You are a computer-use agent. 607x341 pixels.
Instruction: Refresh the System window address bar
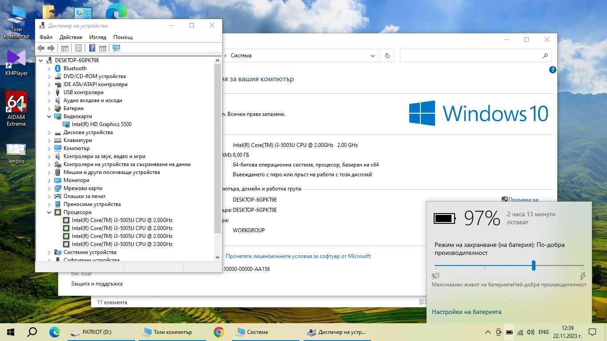click(x=387, y=56)
